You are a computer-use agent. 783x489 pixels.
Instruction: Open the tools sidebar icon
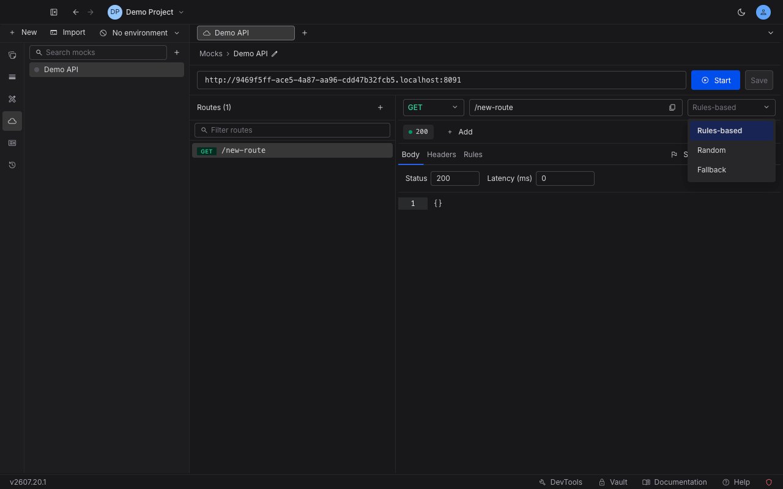click(x=12, y=99)
